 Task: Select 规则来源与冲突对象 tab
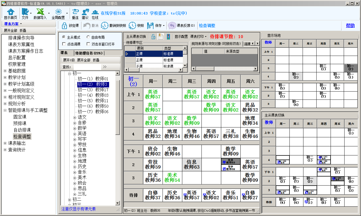(216, 44)
